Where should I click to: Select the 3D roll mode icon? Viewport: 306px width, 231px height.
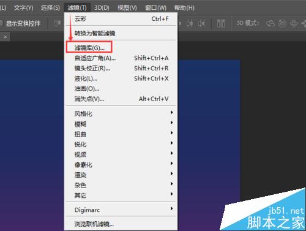pos(282,23)
